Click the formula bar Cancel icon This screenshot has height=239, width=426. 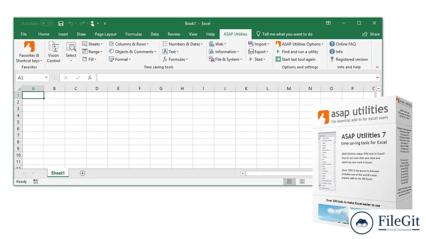(x=66, y=78)
